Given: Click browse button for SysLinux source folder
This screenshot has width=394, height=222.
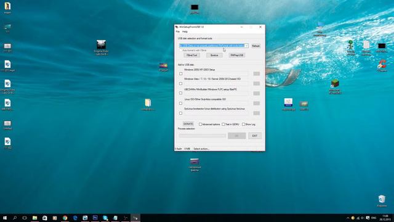Looking at the screenshot, I should pos(257,113).
